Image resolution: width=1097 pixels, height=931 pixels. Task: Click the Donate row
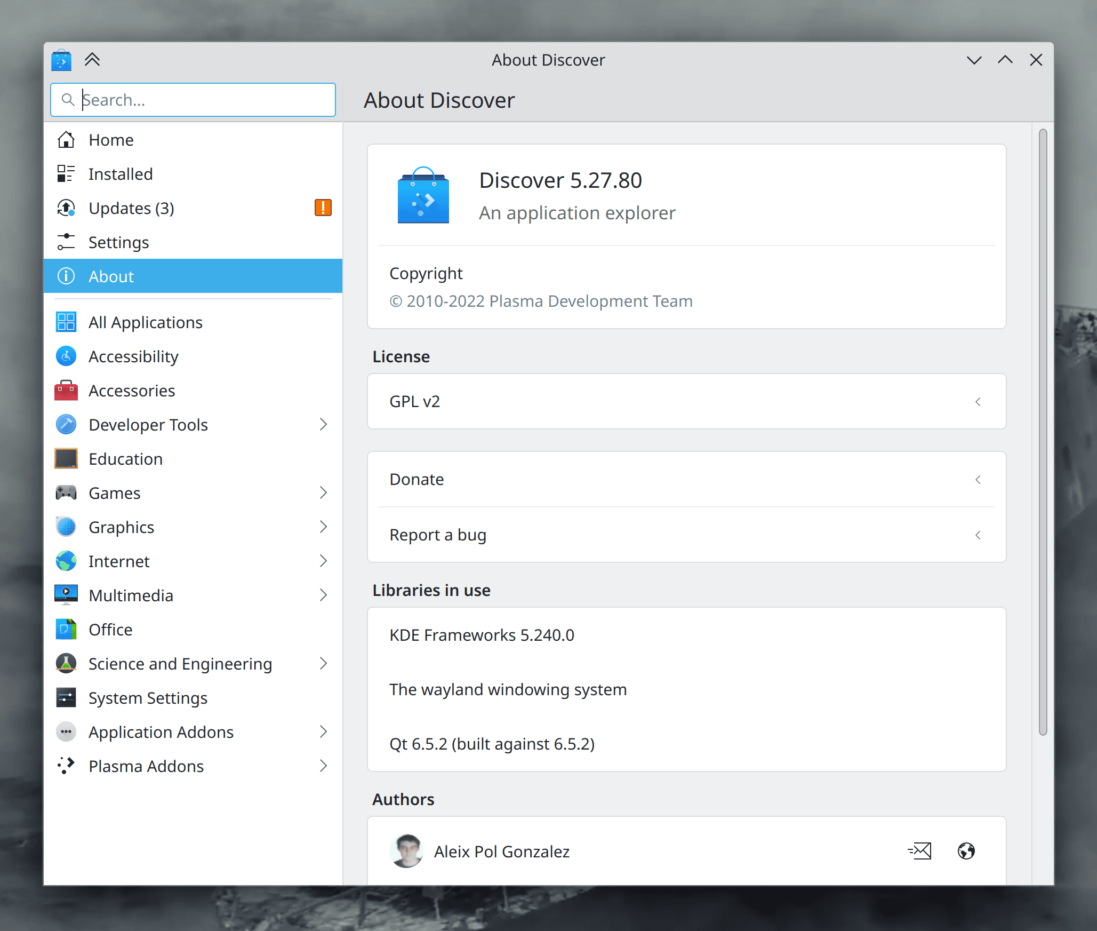click(687, 480)
